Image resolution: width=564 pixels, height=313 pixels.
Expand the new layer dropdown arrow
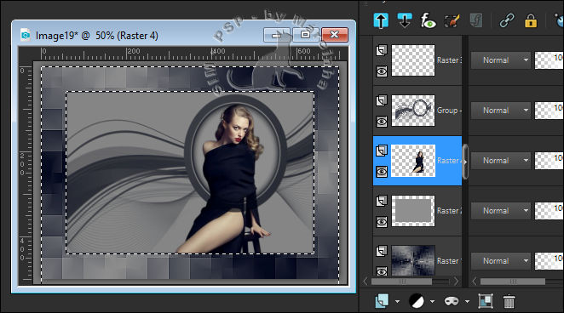[397, 301]
